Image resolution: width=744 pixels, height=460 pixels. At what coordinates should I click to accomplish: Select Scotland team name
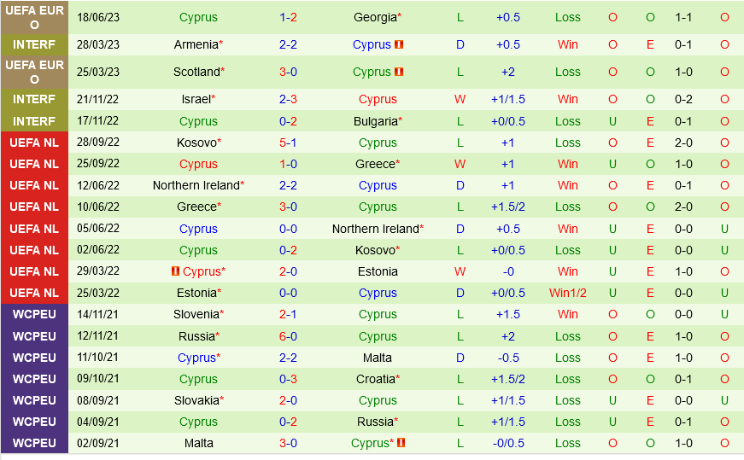tap(196, 72)
